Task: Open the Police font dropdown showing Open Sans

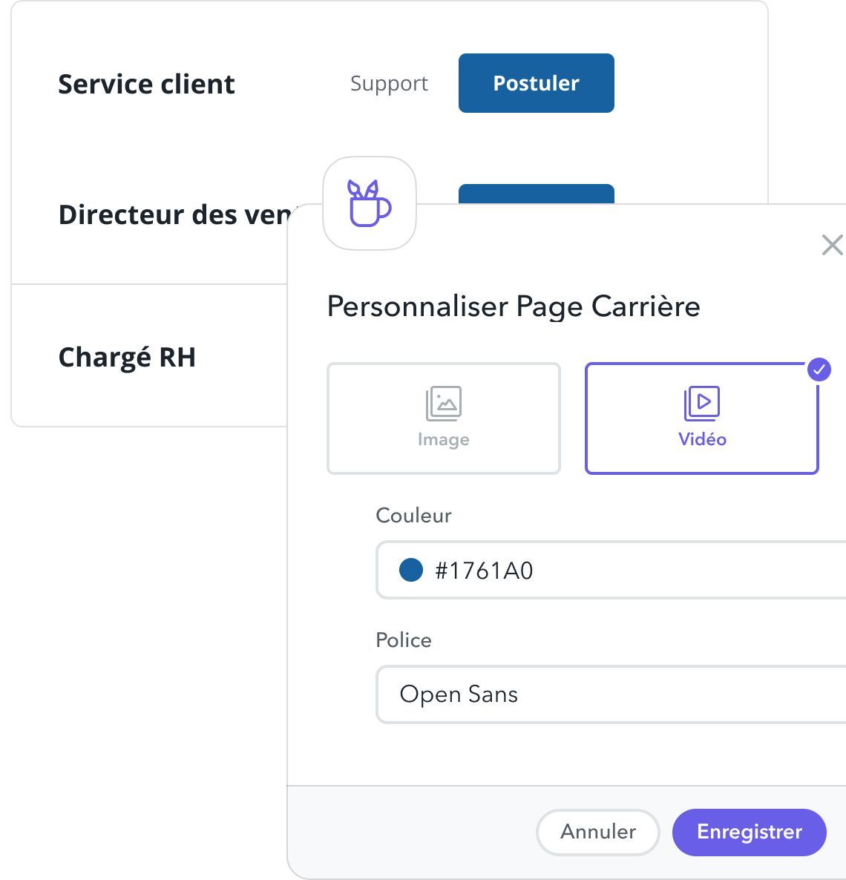Action: (x=611, y=695)
